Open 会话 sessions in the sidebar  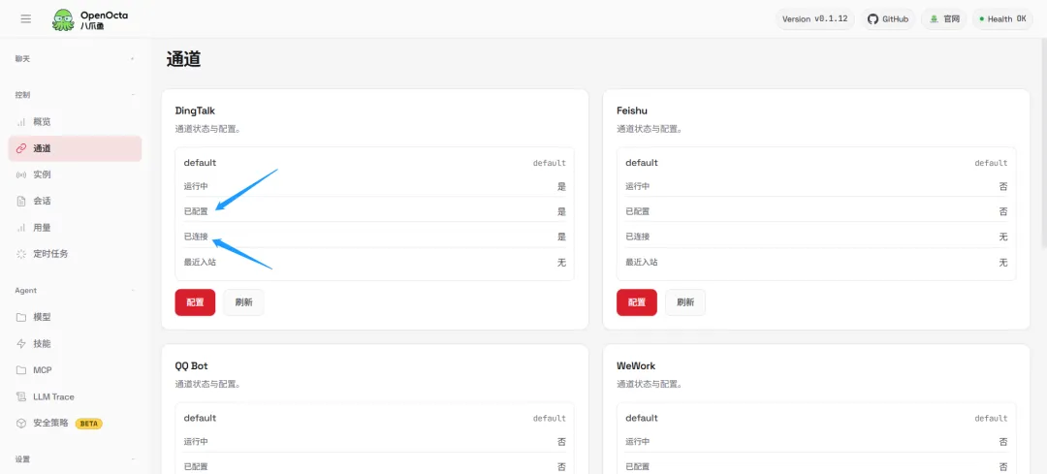click(75, 201)
